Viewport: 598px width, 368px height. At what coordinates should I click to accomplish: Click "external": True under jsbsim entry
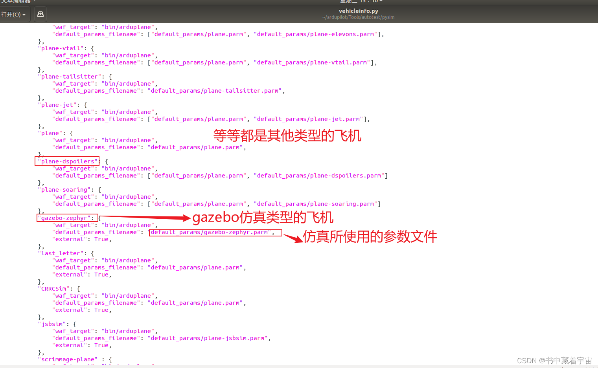82,345
